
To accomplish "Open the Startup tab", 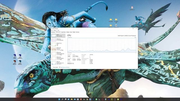I will click(x=68, y=32).
